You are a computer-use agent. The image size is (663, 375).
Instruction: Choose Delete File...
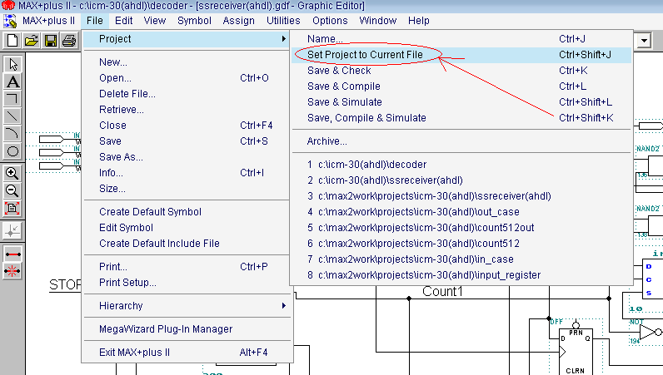[186, 94]
